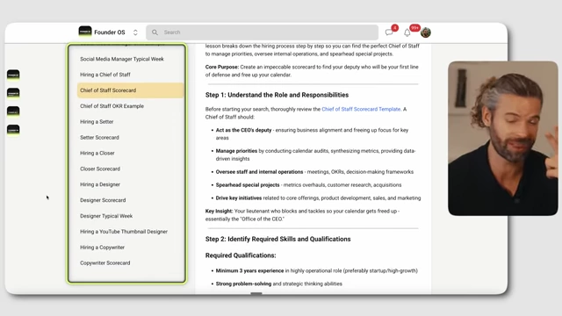Open Hiring a Chief of Staff lesson
The image size is (562, 316).
tap(105, 75)
